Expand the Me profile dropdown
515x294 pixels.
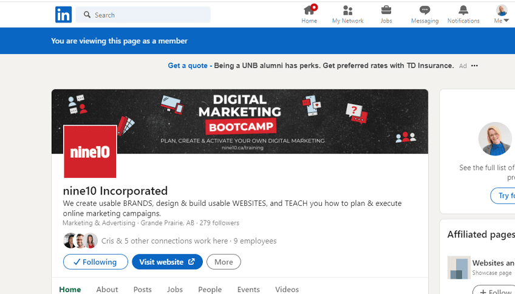click(502, 15)
